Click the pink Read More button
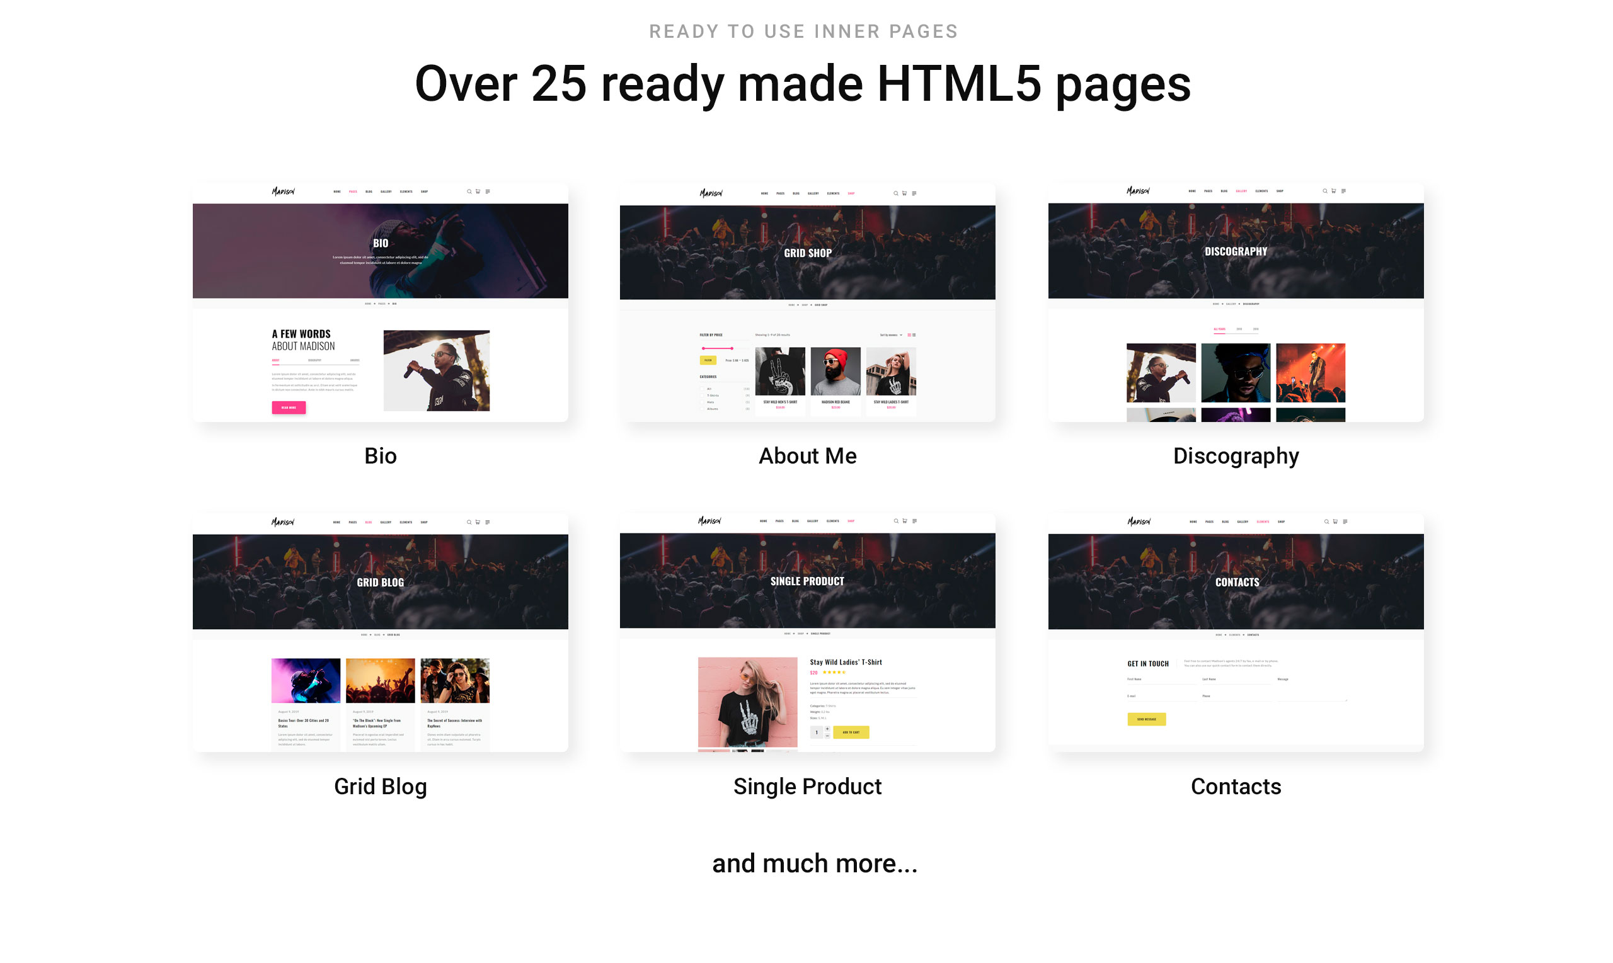Image resolution: width=1613 pixels, height=963 pixels. click(289, 408)
